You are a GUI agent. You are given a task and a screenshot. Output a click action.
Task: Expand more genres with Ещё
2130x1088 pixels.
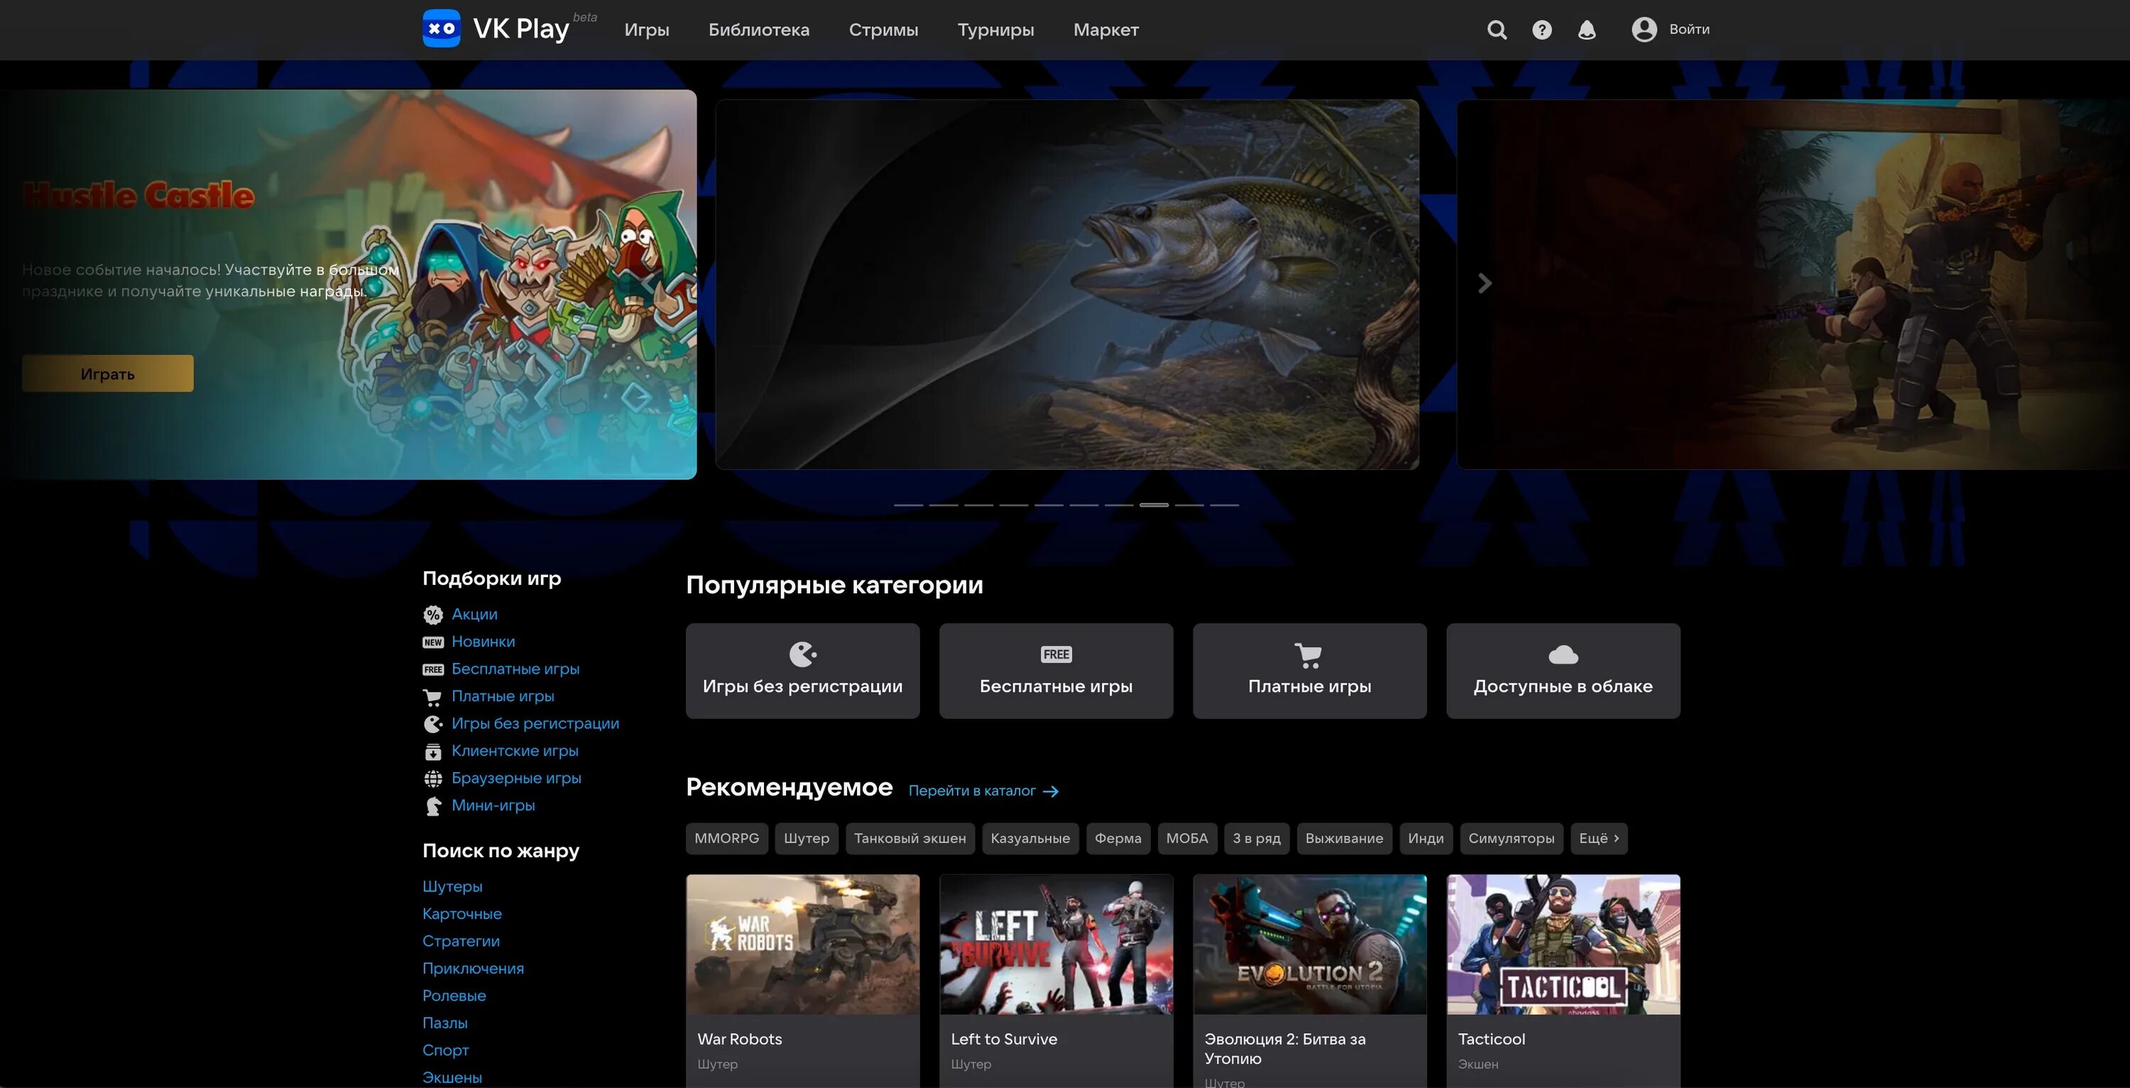[1598, 838]
